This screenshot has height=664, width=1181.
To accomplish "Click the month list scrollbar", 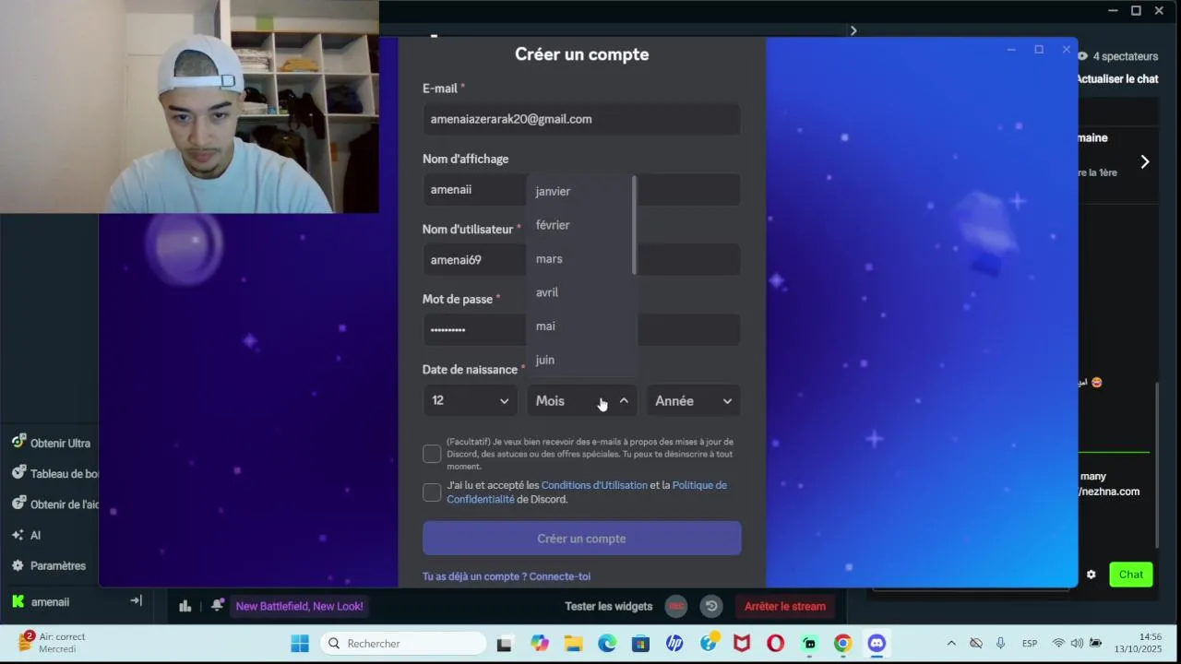I will (x=634, y=225).
